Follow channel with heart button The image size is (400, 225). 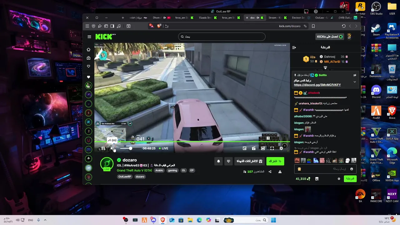click(x=228, y=161)
